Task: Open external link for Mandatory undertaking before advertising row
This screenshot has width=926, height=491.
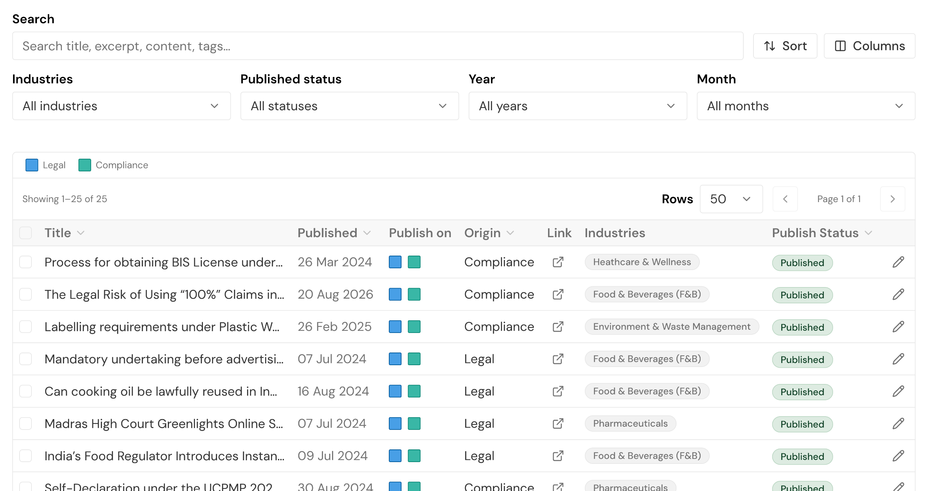Action: coord(558,359)
